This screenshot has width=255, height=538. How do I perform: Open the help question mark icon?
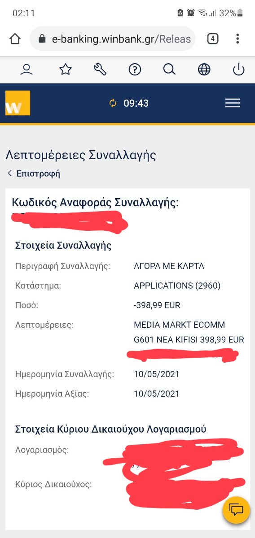pyautogui.click(x=135, y=69)
